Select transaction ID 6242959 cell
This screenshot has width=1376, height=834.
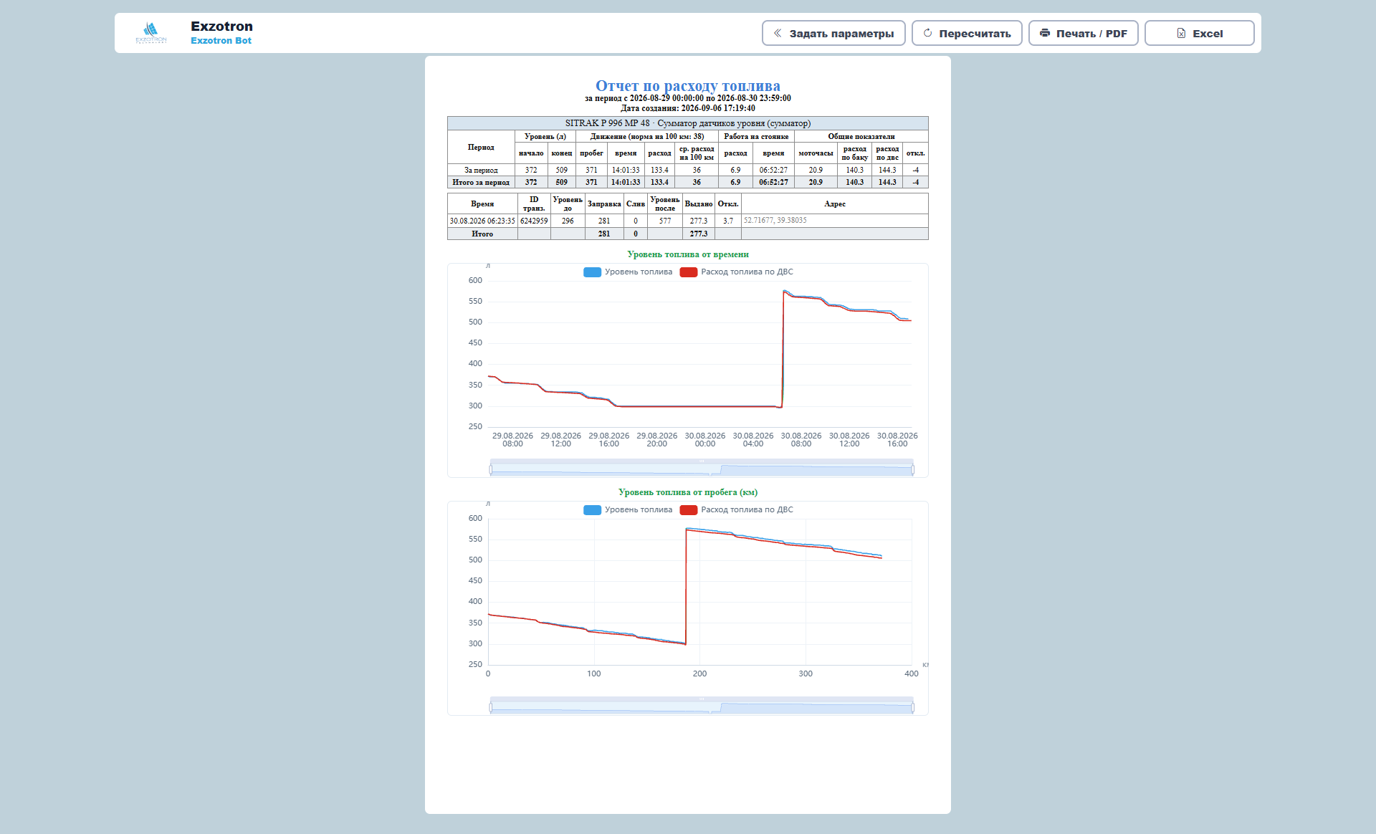coord(534,221)
